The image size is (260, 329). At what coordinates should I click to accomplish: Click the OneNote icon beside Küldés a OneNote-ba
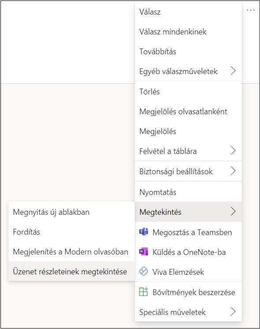pyautogui.click(x=144, y=251)
